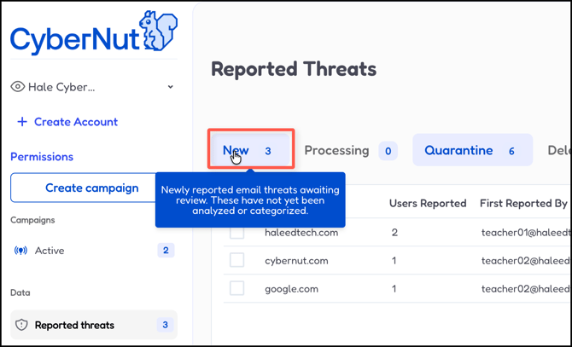Click the Processing tab's zero count badge

[x=388, y=151]
